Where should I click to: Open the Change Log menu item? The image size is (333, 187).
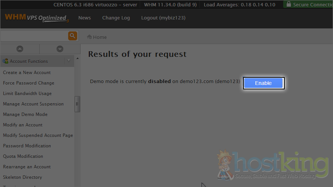point(116,18)
